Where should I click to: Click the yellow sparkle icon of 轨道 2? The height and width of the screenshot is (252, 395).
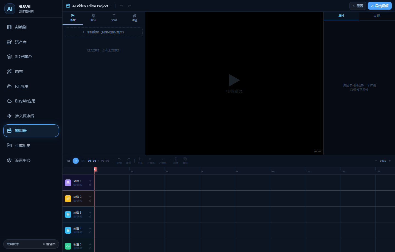click(x=68, y=199)
